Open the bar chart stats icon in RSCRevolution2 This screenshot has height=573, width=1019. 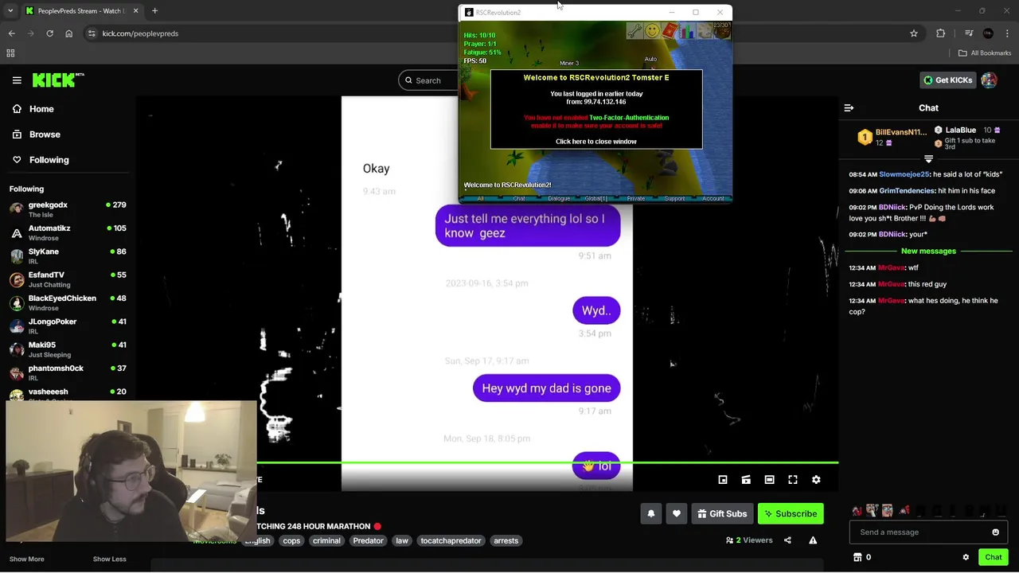(686, 31)
